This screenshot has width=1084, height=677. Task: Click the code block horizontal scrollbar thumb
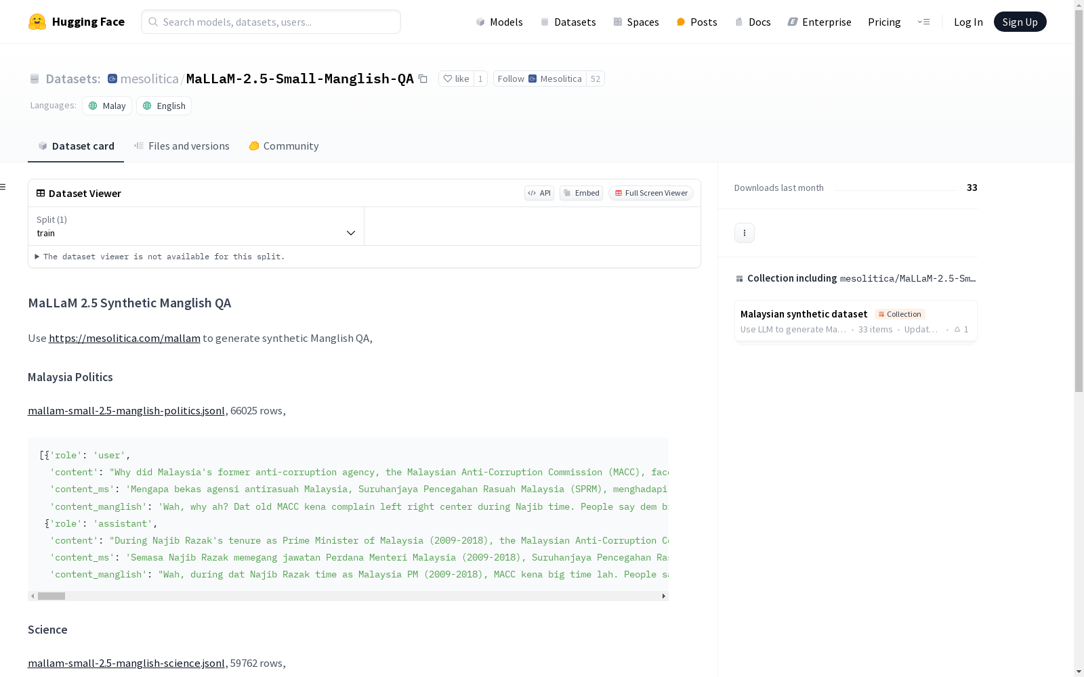[x=51, y=596]
